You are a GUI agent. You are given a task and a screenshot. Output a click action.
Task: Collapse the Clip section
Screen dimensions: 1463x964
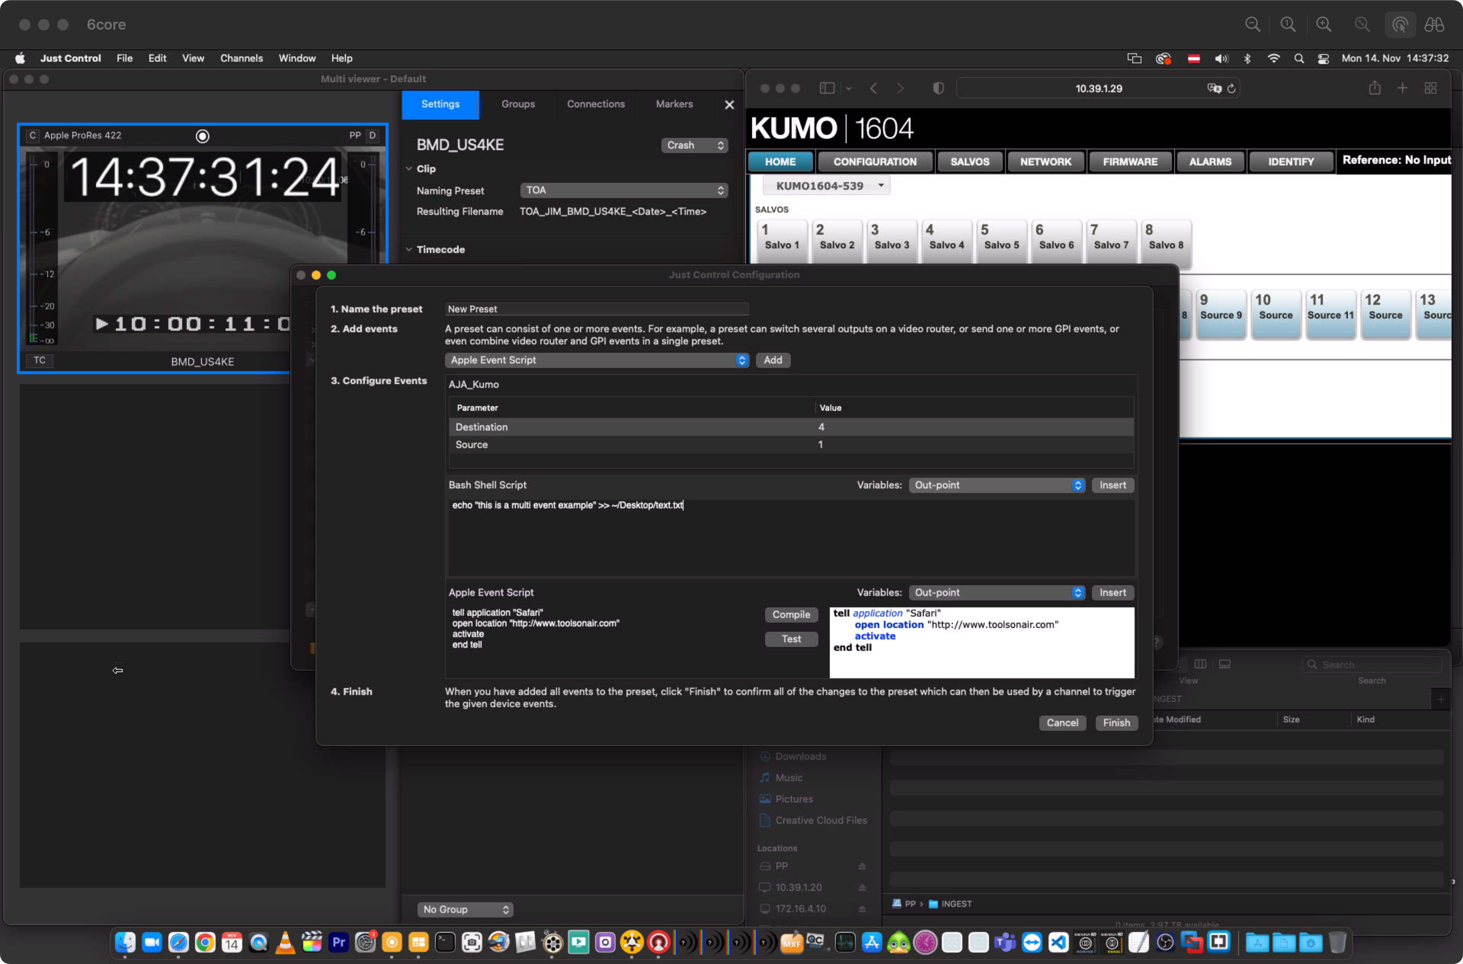pos(409,169)
